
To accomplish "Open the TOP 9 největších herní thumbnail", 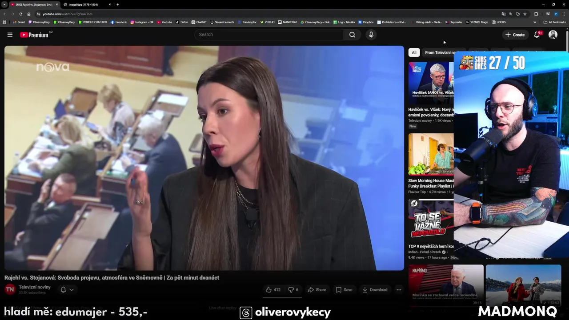I will click(431, 220).
